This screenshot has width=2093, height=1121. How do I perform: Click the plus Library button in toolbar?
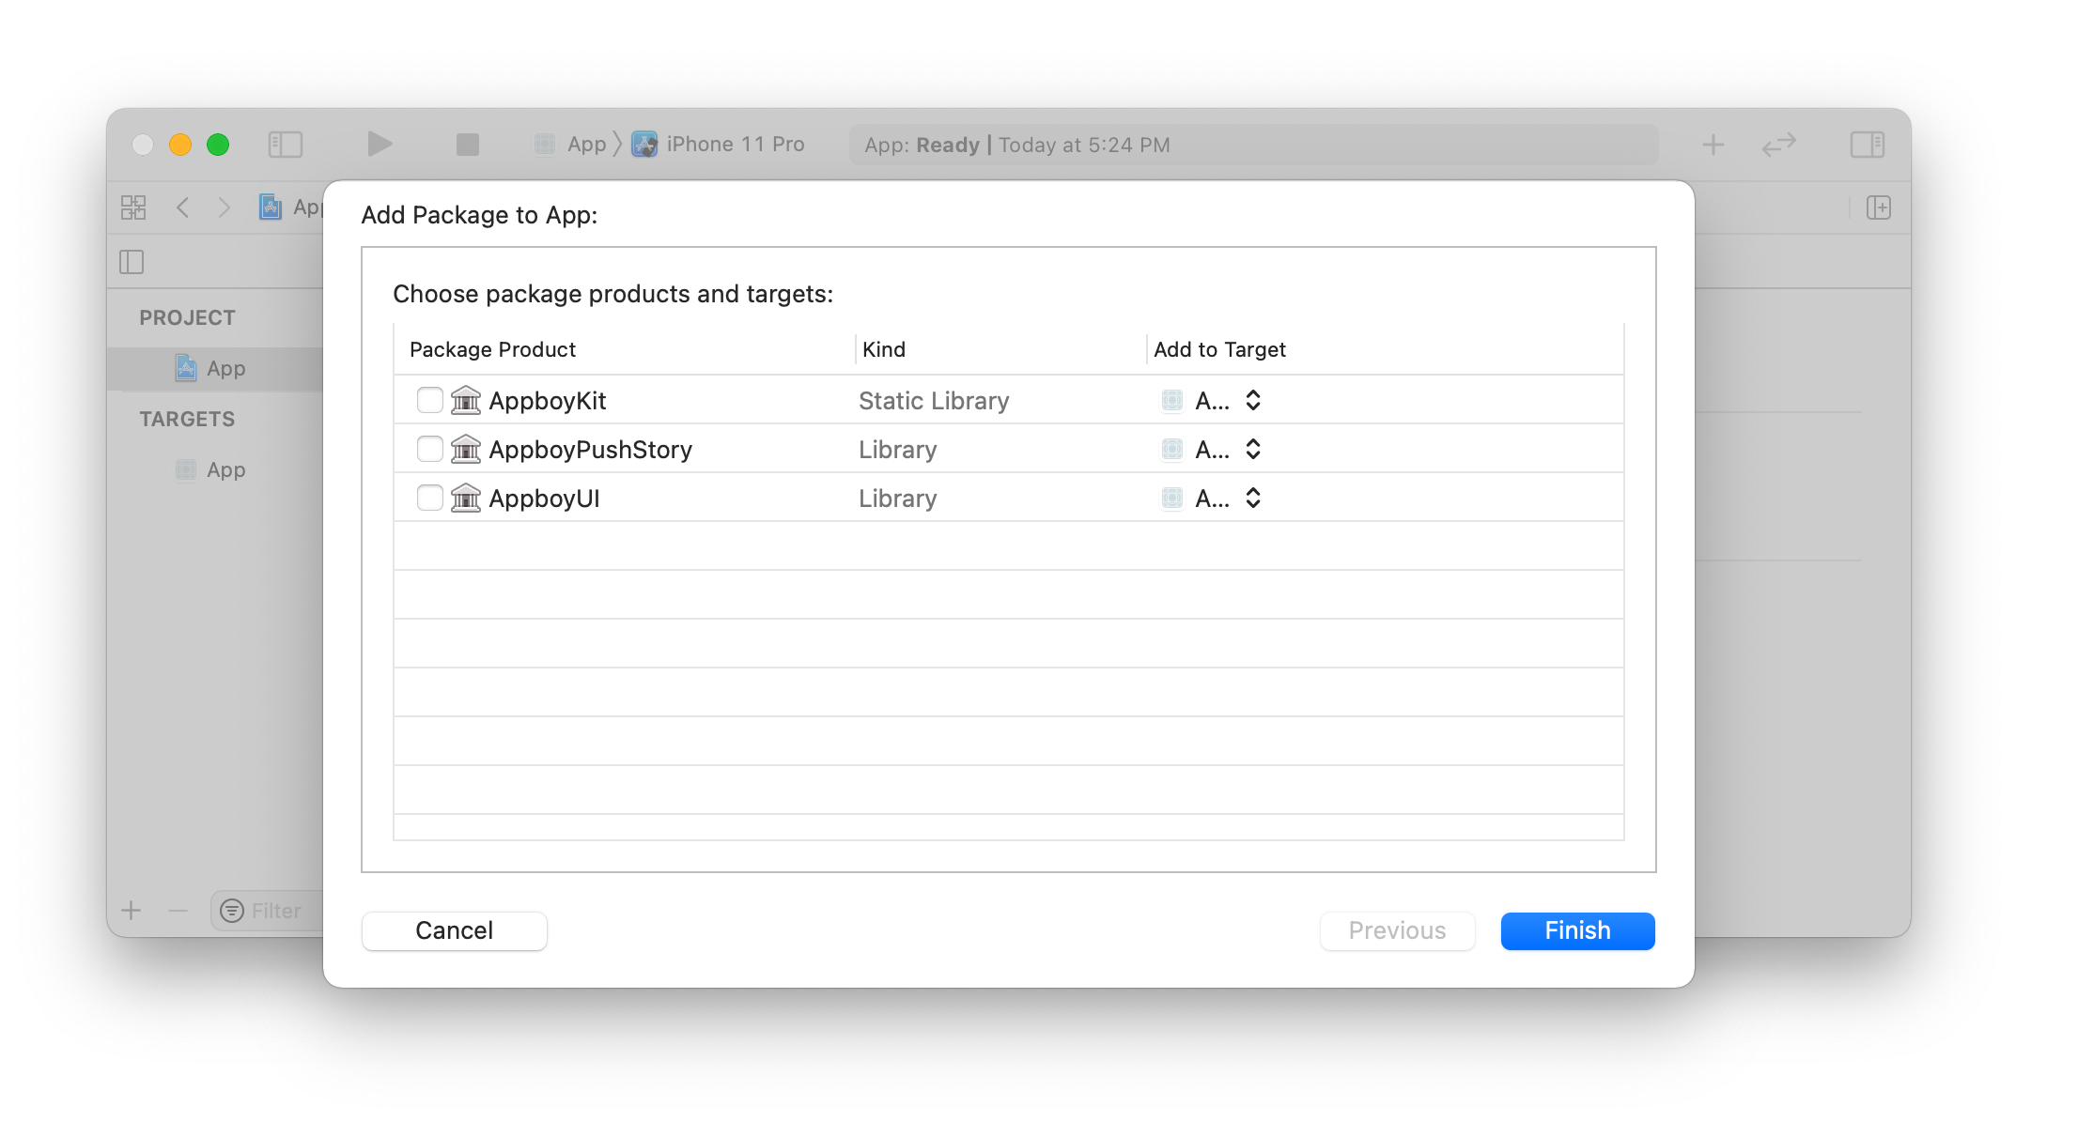tap(1713, 145)
